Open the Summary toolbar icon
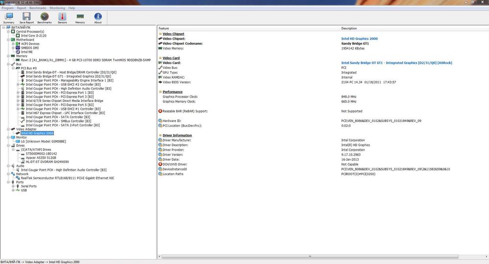Image resolution: width=489 pixels, height=264 pixels. (x=9, y=18)
